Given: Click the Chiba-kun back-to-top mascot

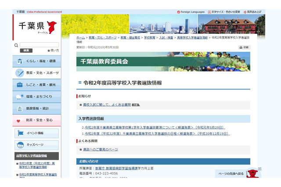Looking at the screenshot, I should pyautogui.click(x=252, y=173).
